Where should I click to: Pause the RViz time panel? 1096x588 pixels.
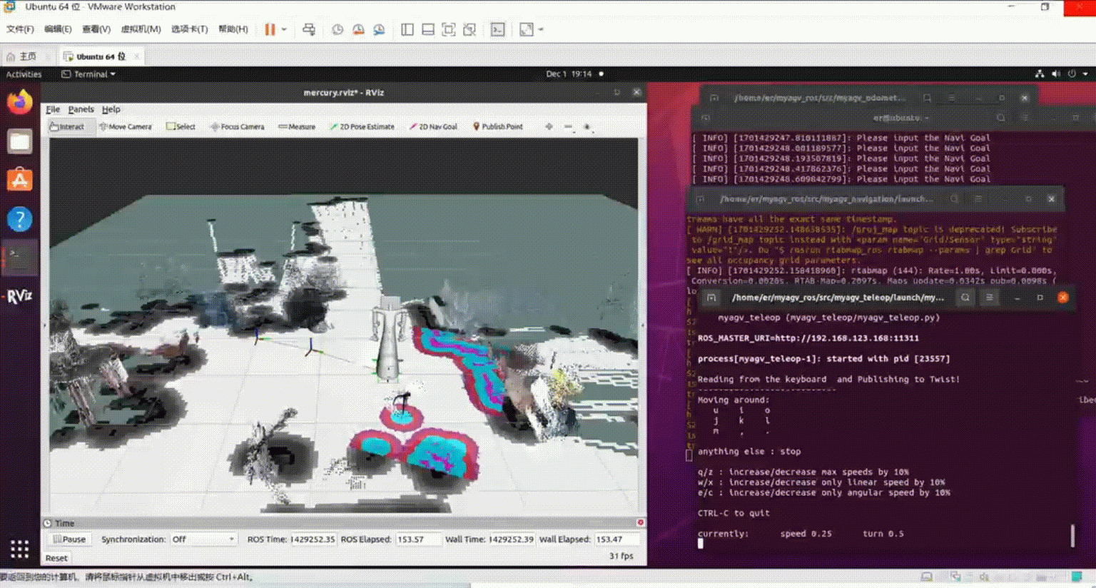[x=69, y=539]
